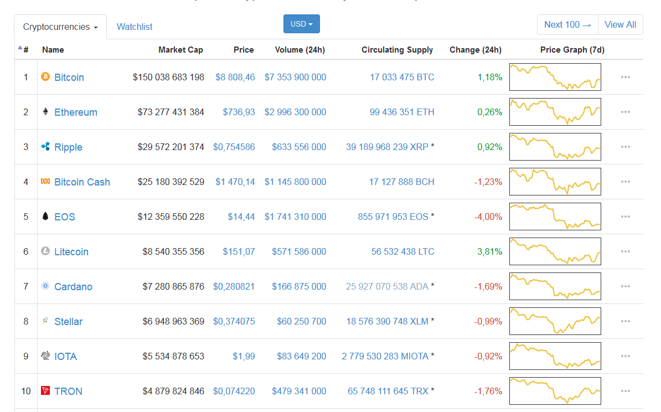This screenshot has height=412, width=661.
Task: Click the Cardano logo icon
Action: click(x=45, y=286)
